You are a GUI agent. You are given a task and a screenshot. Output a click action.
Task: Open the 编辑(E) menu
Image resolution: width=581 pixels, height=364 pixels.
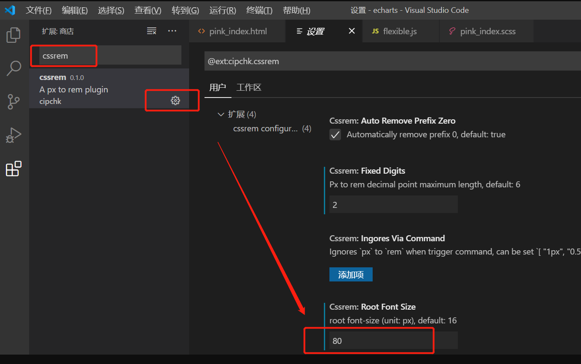(x=75, y=10)
